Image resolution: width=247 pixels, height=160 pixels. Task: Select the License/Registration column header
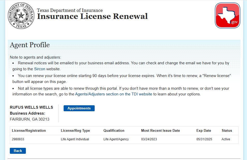[29, 131]
